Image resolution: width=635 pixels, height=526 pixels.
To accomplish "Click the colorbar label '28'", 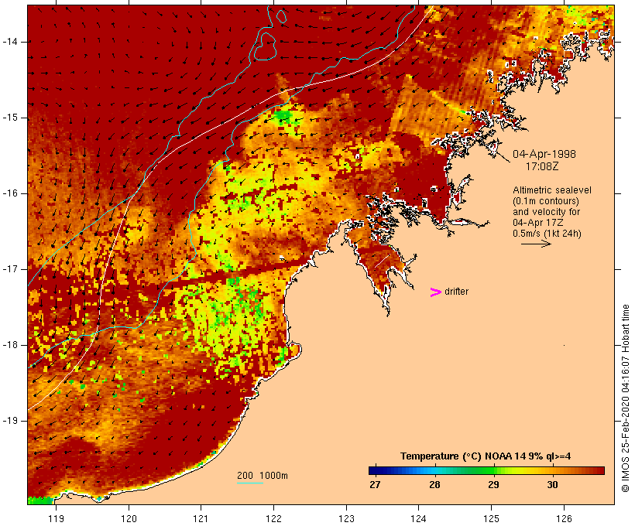I will [434, 484].
